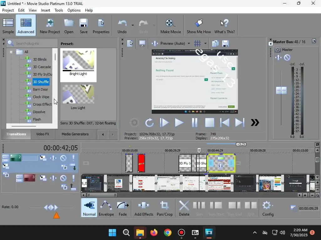The width and height of the screenshot is (321, 240).
Task: Select the Advanced mode icon
Action: 26,26
